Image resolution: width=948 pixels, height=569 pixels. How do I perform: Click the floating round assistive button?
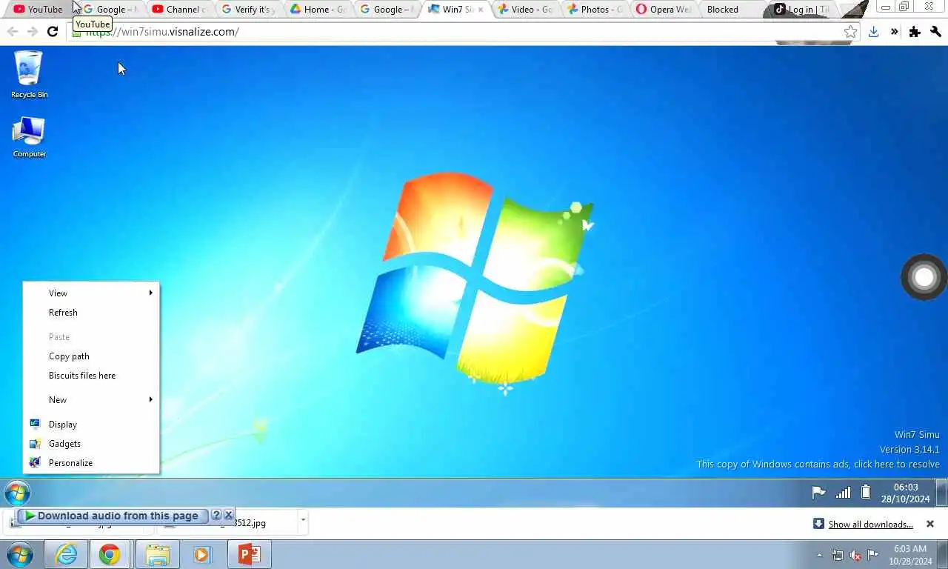tap(924, 277)
